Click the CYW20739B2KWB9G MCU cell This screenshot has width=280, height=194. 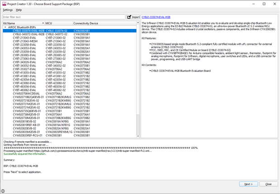pyautogui.click(x=58, y=118)
